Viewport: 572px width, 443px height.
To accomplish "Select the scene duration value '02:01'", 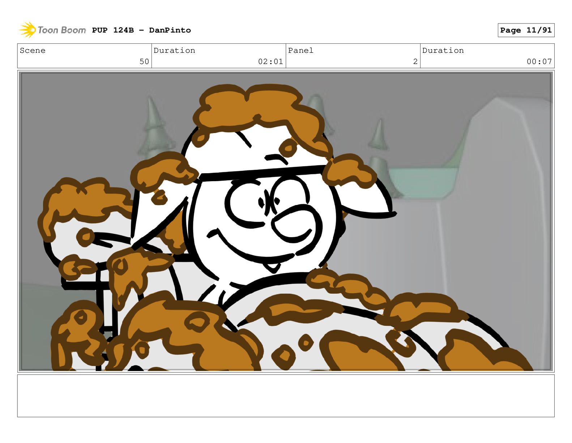I will point(270,61).
